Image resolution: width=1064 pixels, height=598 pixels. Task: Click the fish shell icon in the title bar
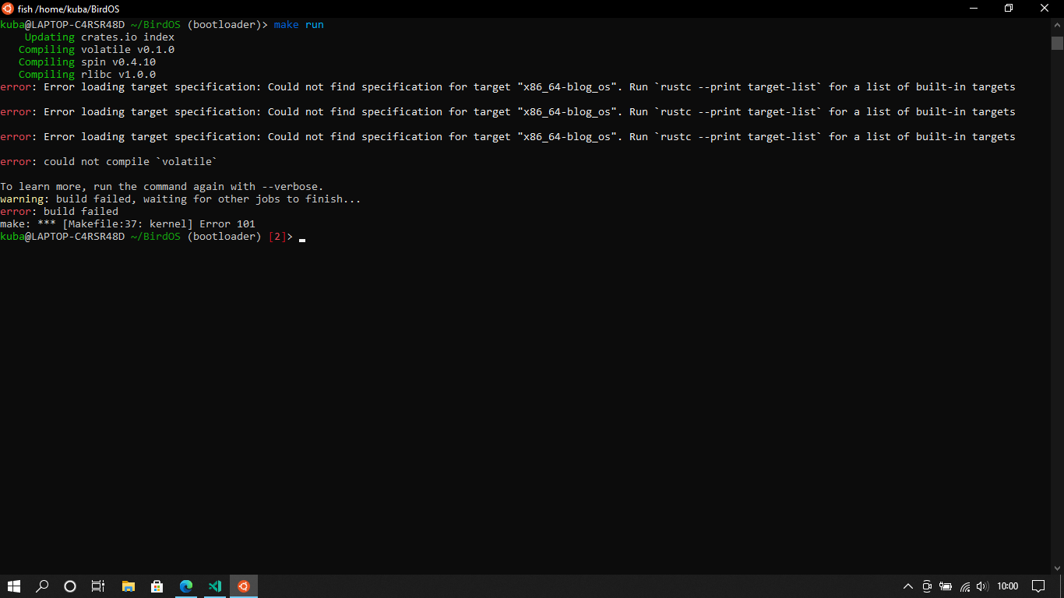click(x=8, y=8)
